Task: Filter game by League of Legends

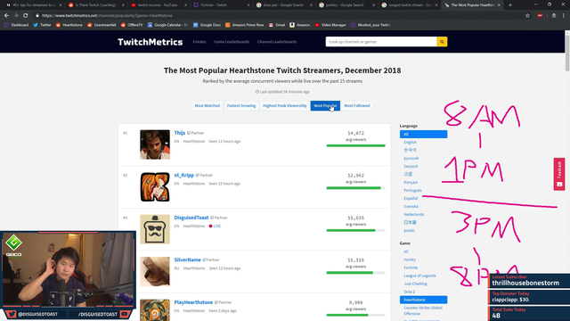Action: (x=419, y=276)
